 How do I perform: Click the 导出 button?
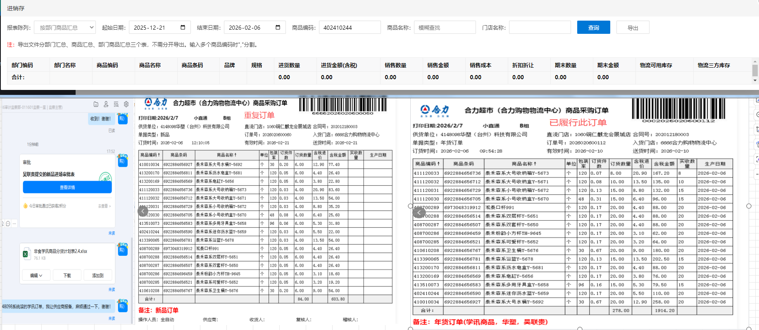point(633,28)
